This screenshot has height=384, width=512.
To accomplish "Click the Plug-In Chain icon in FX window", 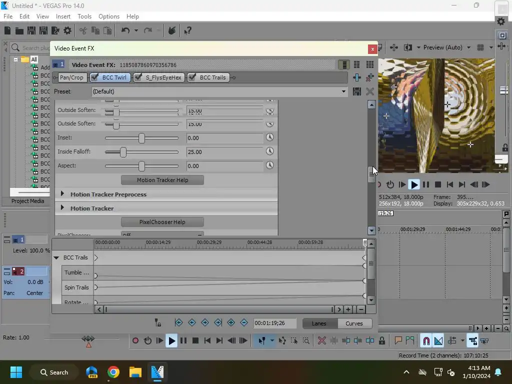I will (356, 77).
